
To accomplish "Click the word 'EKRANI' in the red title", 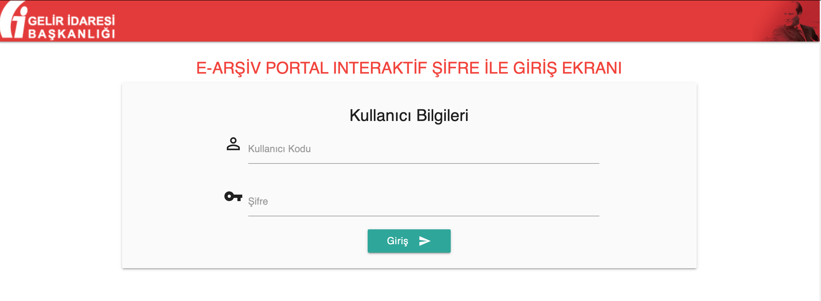I will (x=592, y=68).
